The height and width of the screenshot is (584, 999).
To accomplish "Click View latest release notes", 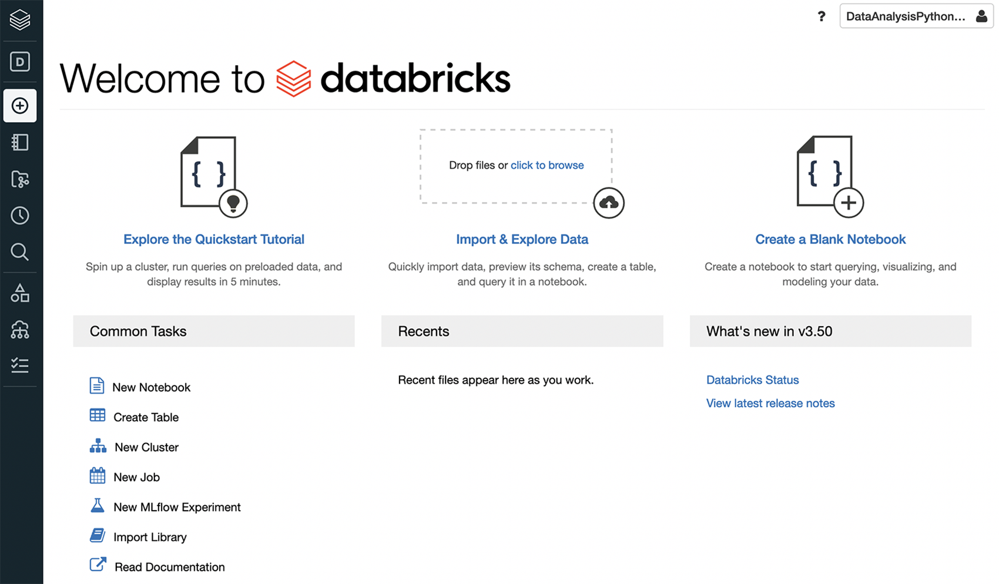I will (770, 403).
